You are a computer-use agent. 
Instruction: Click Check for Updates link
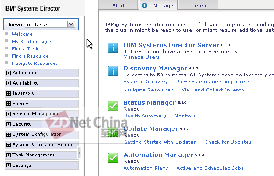click(228, 142)
